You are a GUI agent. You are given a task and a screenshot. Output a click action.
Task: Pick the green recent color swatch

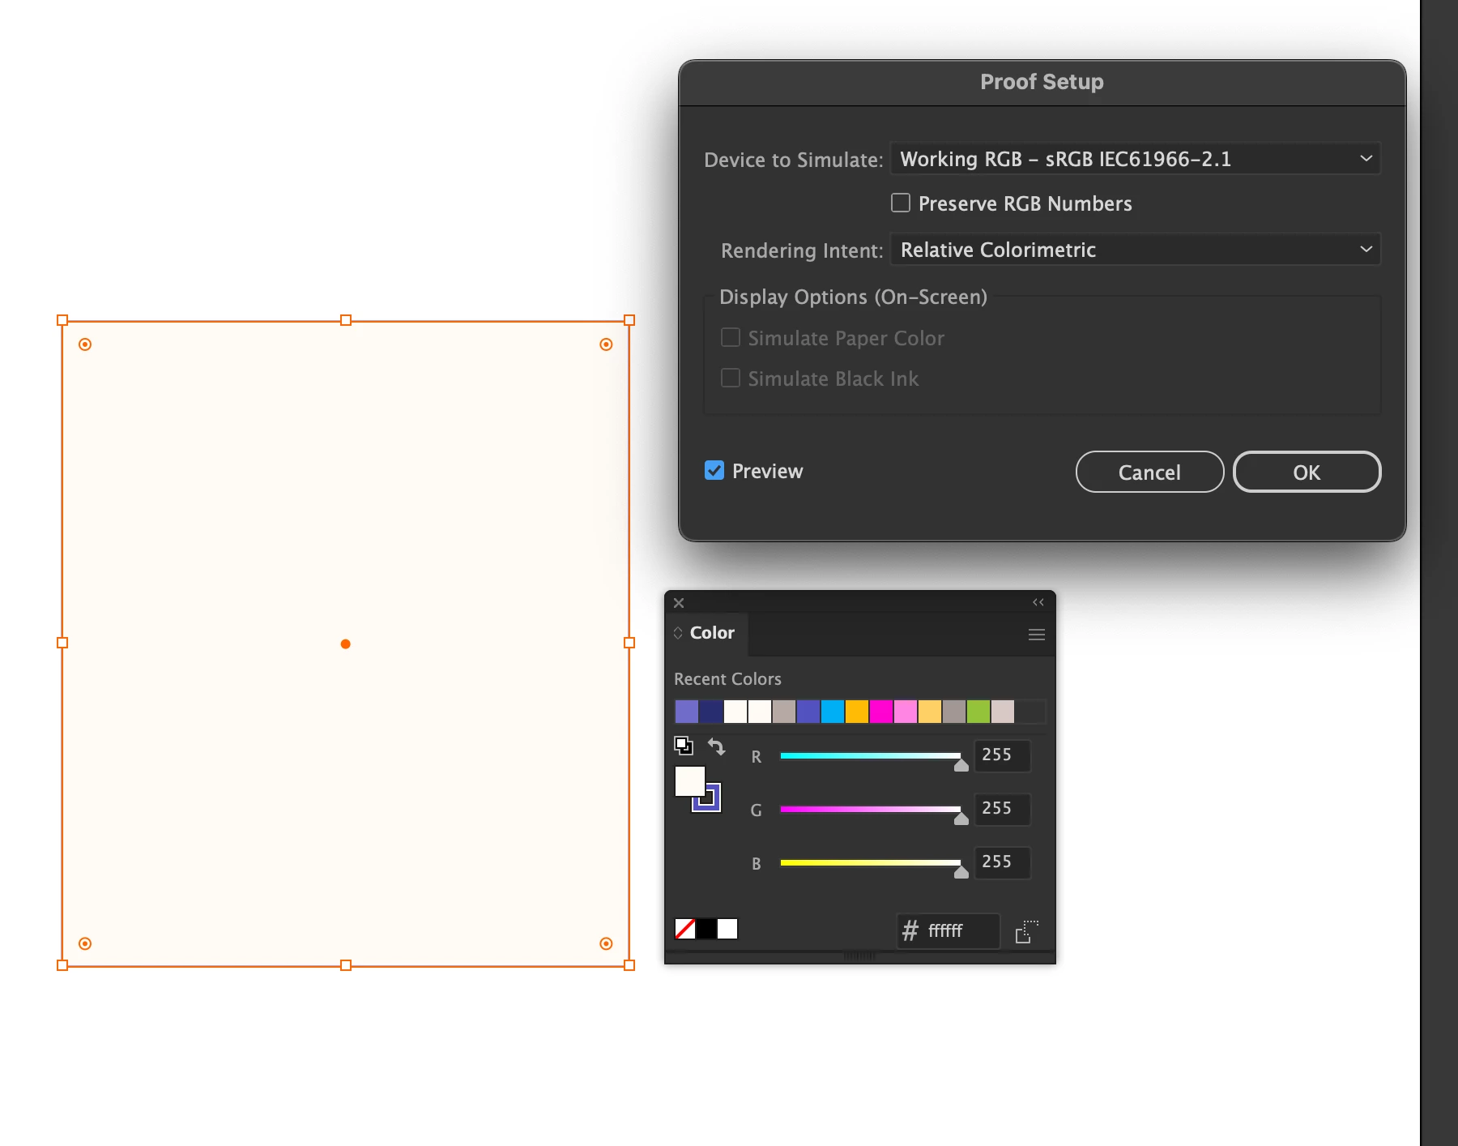pyautogui.click(x=978, y=712)
